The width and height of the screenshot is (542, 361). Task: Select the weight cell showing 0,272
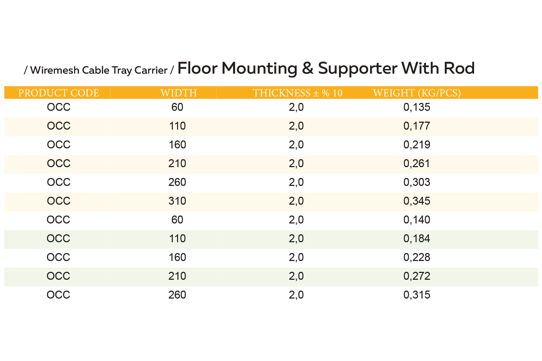(417, 276)
